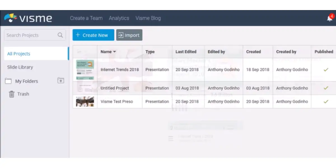Click Created date 18 Sep 2018

(258, 69)
